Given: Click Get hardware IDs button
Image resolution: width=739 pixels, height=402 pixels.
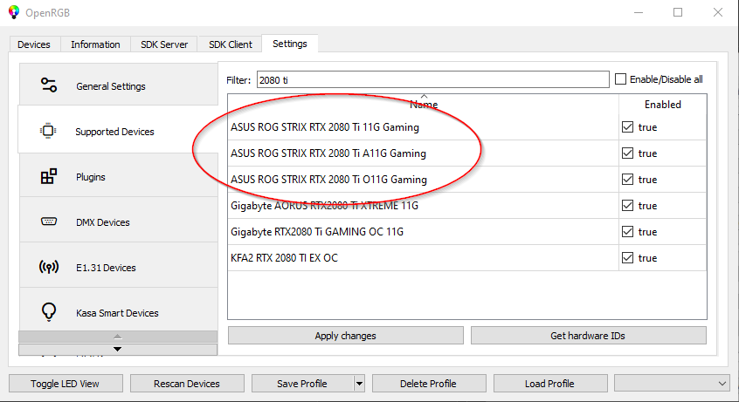Looking at the screenshot, I should pos(588,336).
